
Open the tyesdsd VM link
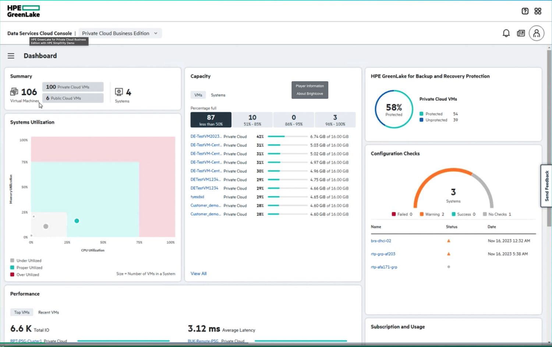[x=197, y=197]
